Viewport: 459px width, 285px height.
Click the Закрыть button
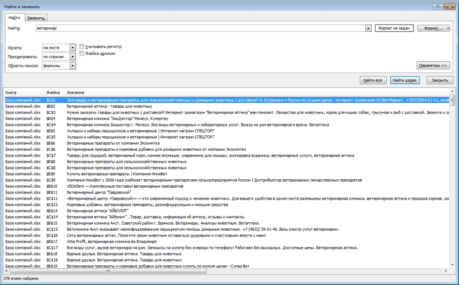pos(440,80)
